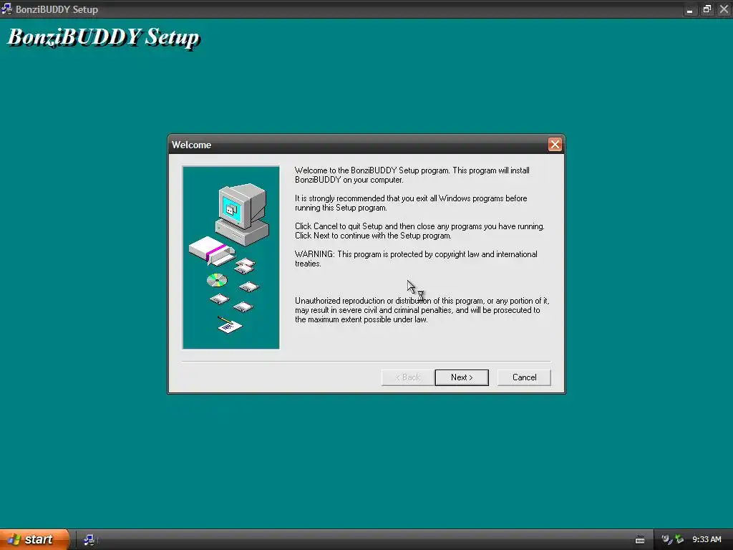Click the paragraph beginning 'Welcome to the BonziBUDDY Setup program'
The height and width of the screenshot is (550, 733).
[412, 175]
